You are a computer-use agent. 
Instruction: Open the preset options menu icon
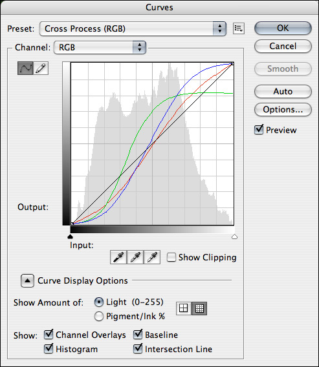click(x=239, y=28)
